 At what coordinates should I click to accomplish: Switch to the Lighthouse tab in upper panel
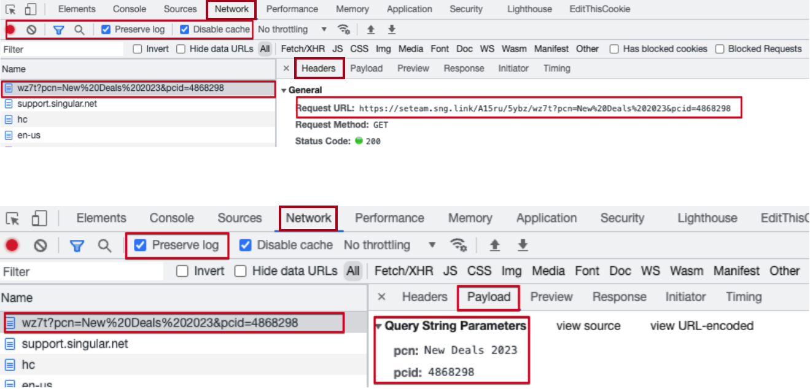coord(529,9)
